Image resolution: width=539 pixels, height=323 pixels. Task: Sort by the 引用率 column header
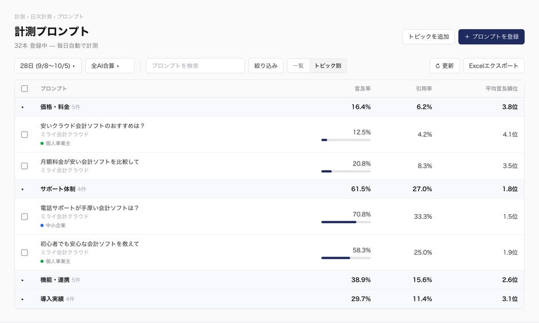tap(424, 89)
